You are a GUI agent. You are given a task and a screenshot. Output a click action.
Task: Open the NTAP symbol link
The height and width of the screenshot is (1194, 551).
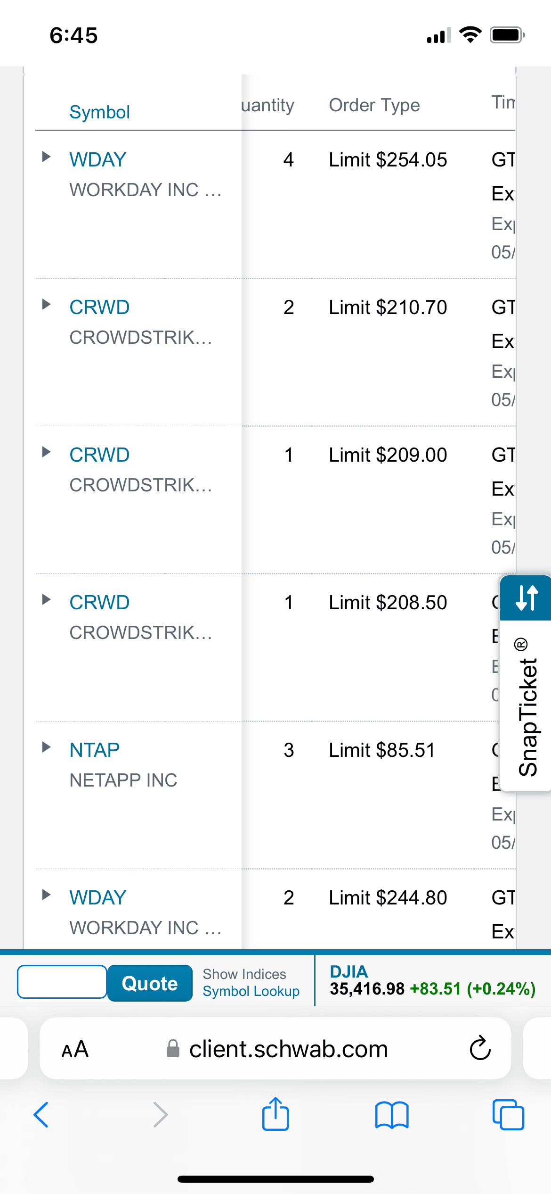pos(95,750)
